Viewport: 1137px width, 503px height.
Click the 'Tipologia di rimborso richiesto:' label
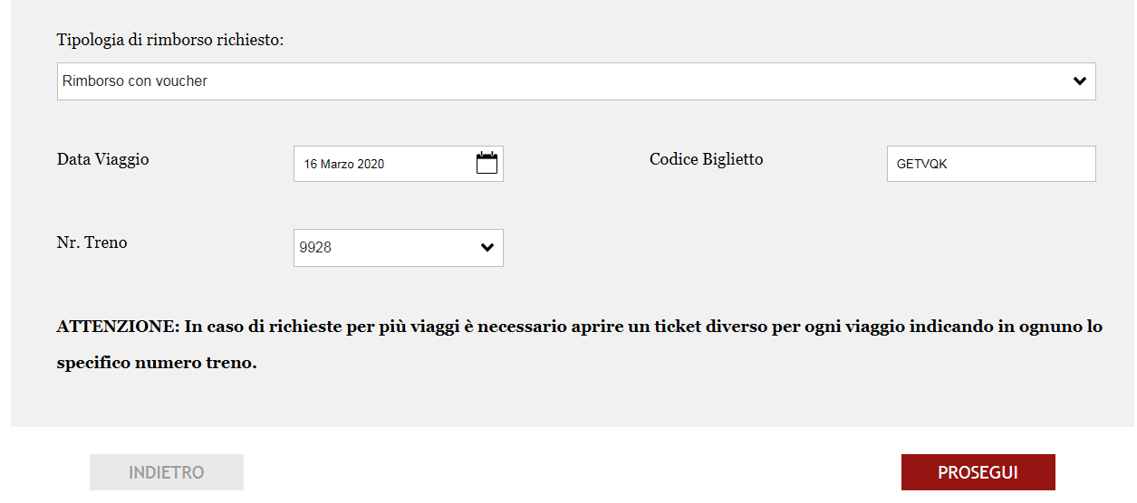coord(170,40)
